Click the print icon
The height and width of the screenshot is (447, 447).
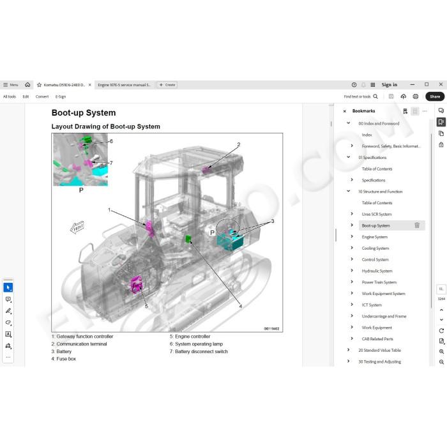coord(416,96)
